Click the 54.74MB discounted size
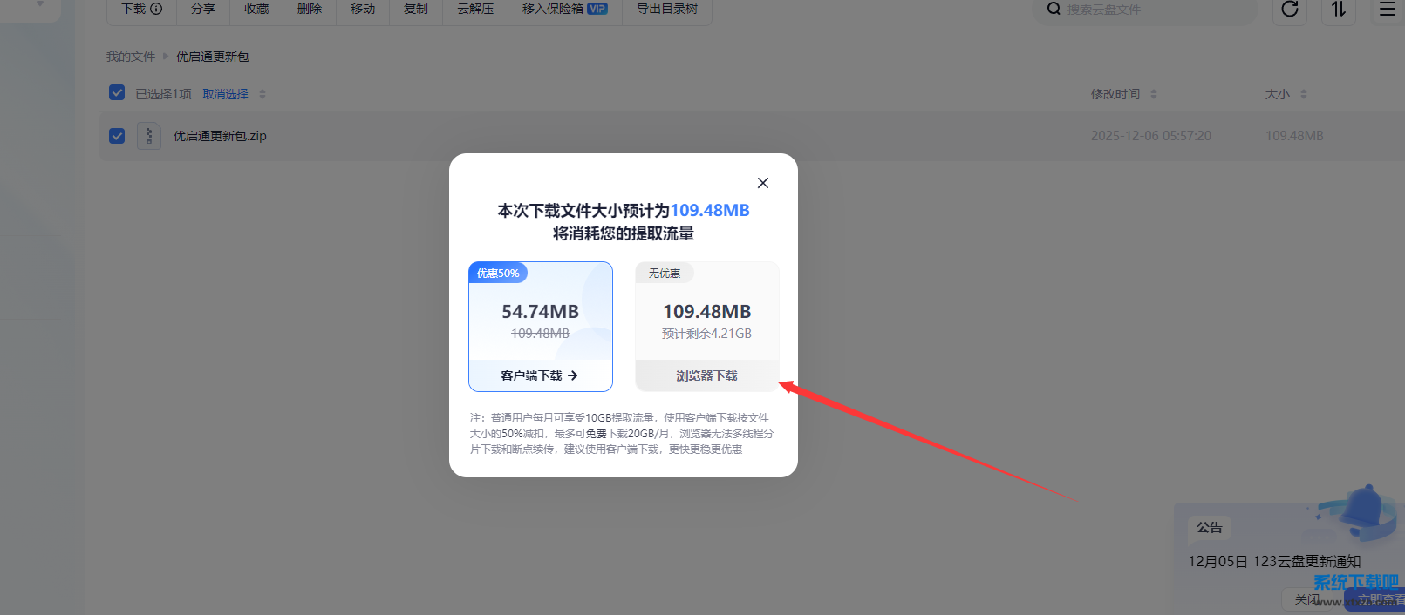 tap(540, 311)
